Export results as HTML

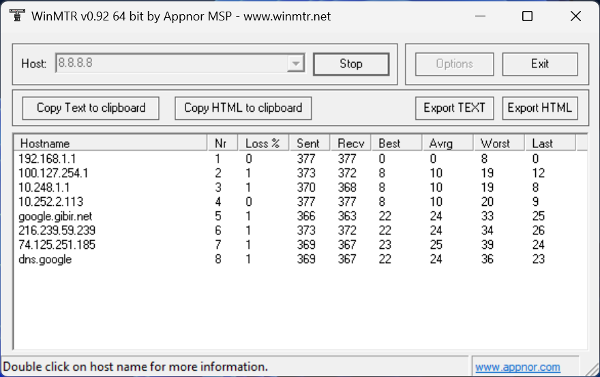(x=539, y=108)
